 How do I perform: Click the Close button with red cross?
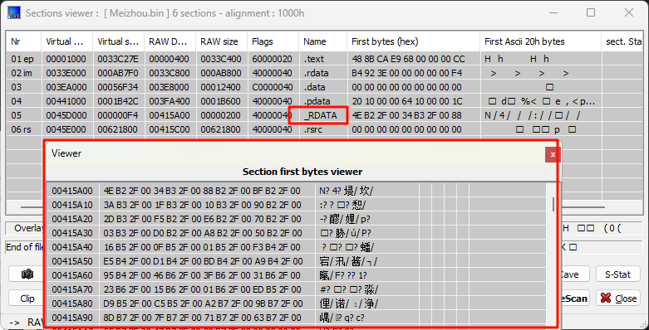pos(618,298)
